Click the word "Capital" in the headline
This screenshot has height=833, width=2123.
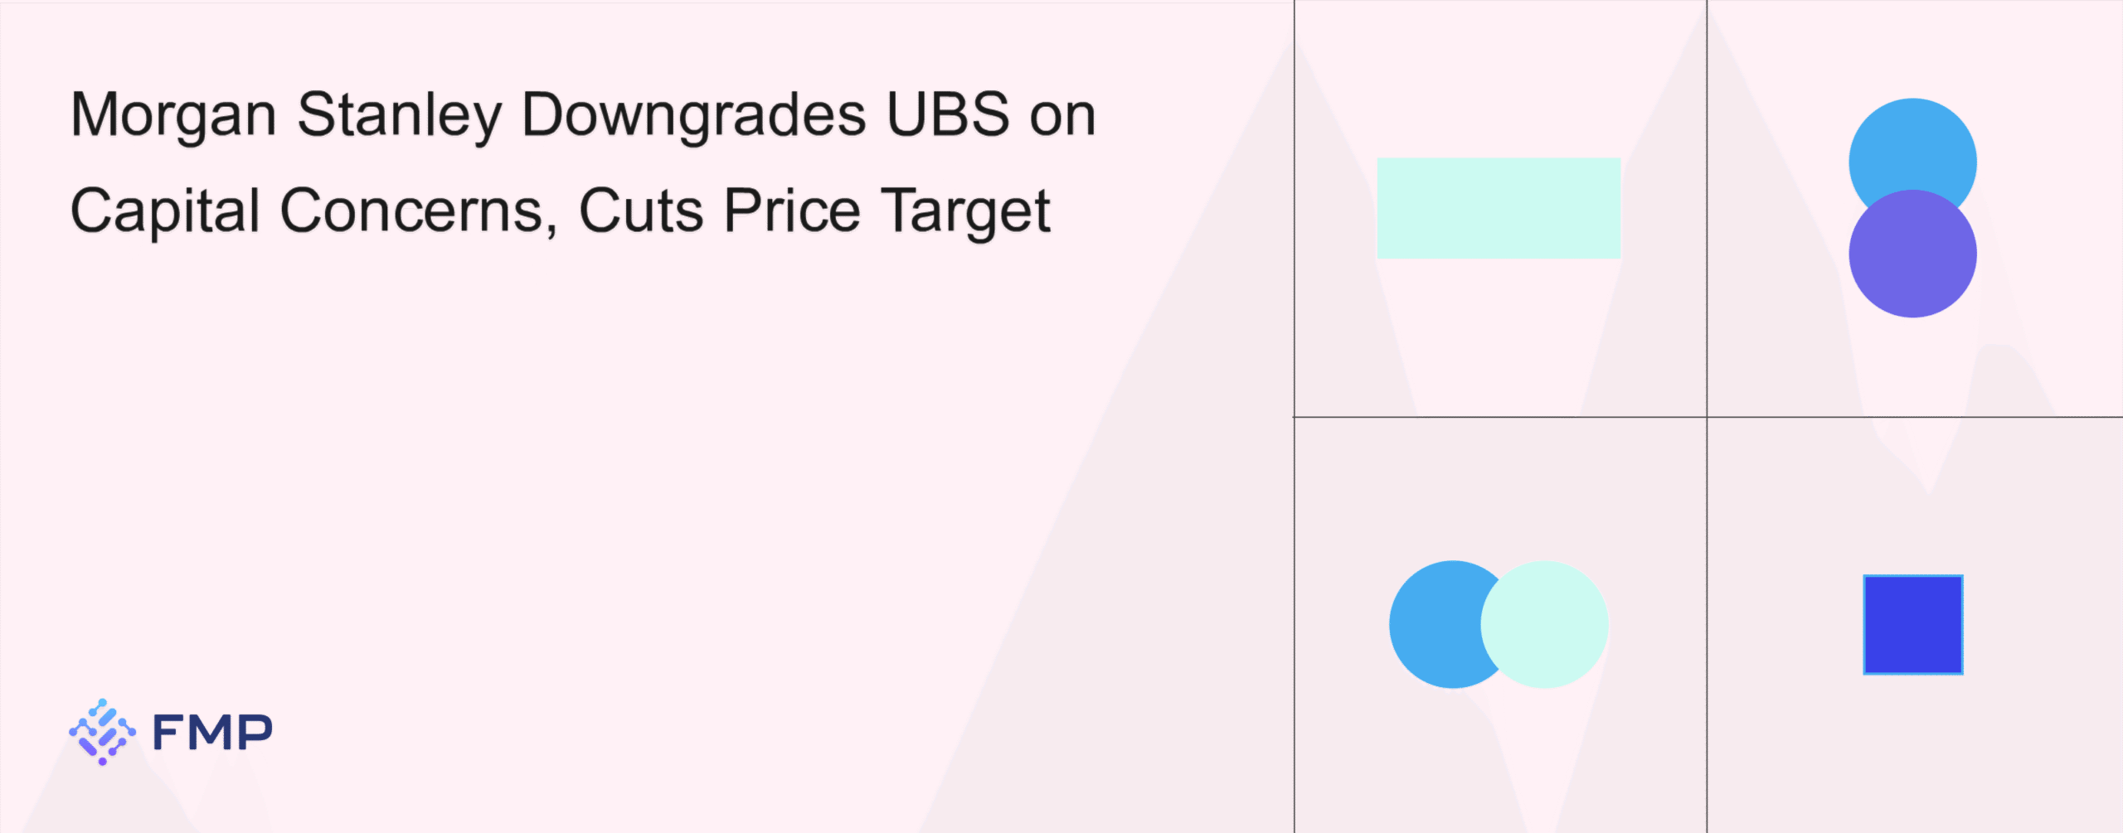(165, 211)
